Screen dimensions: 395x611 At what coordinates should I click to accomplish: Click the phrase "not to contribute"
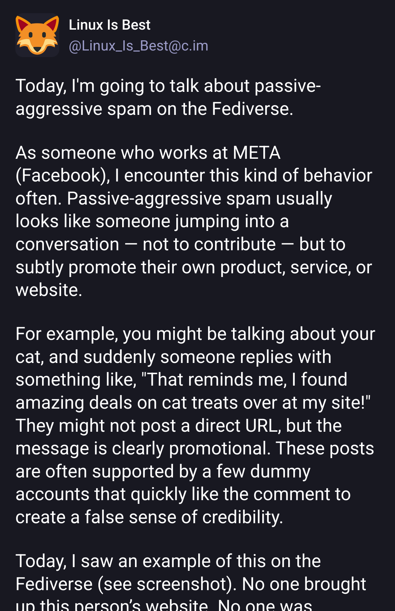click(209, 244)
